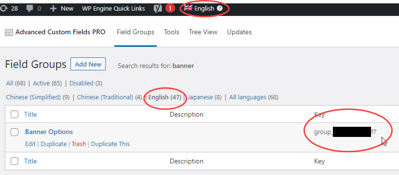Filter by All (68) field groups
This screenshot has width=399, height=175.
coord(15,83)
